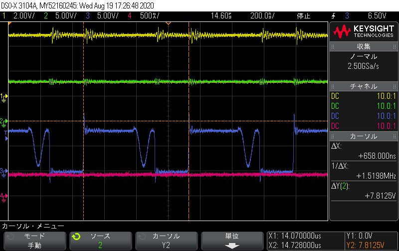
Task: Click the 200.0ns/ timebase readout
Action: (x=262, y=16)
